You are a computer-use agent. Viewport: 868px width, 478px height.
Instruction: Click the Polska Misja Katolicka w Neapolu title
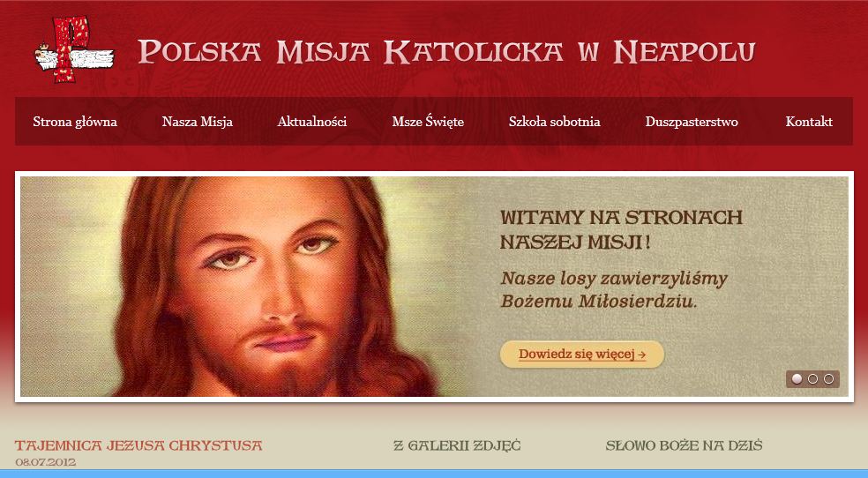[446, 51]
